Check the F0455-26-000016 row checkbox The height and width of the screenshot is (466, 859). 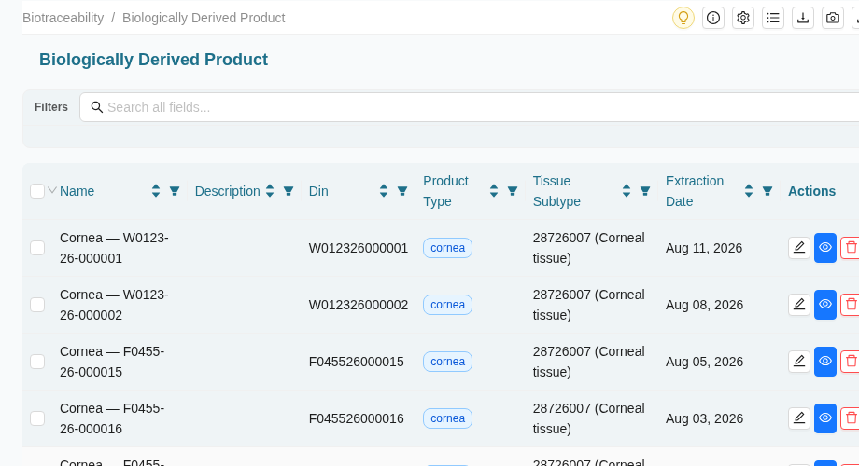pyautogui.click(x=37, y=418)
